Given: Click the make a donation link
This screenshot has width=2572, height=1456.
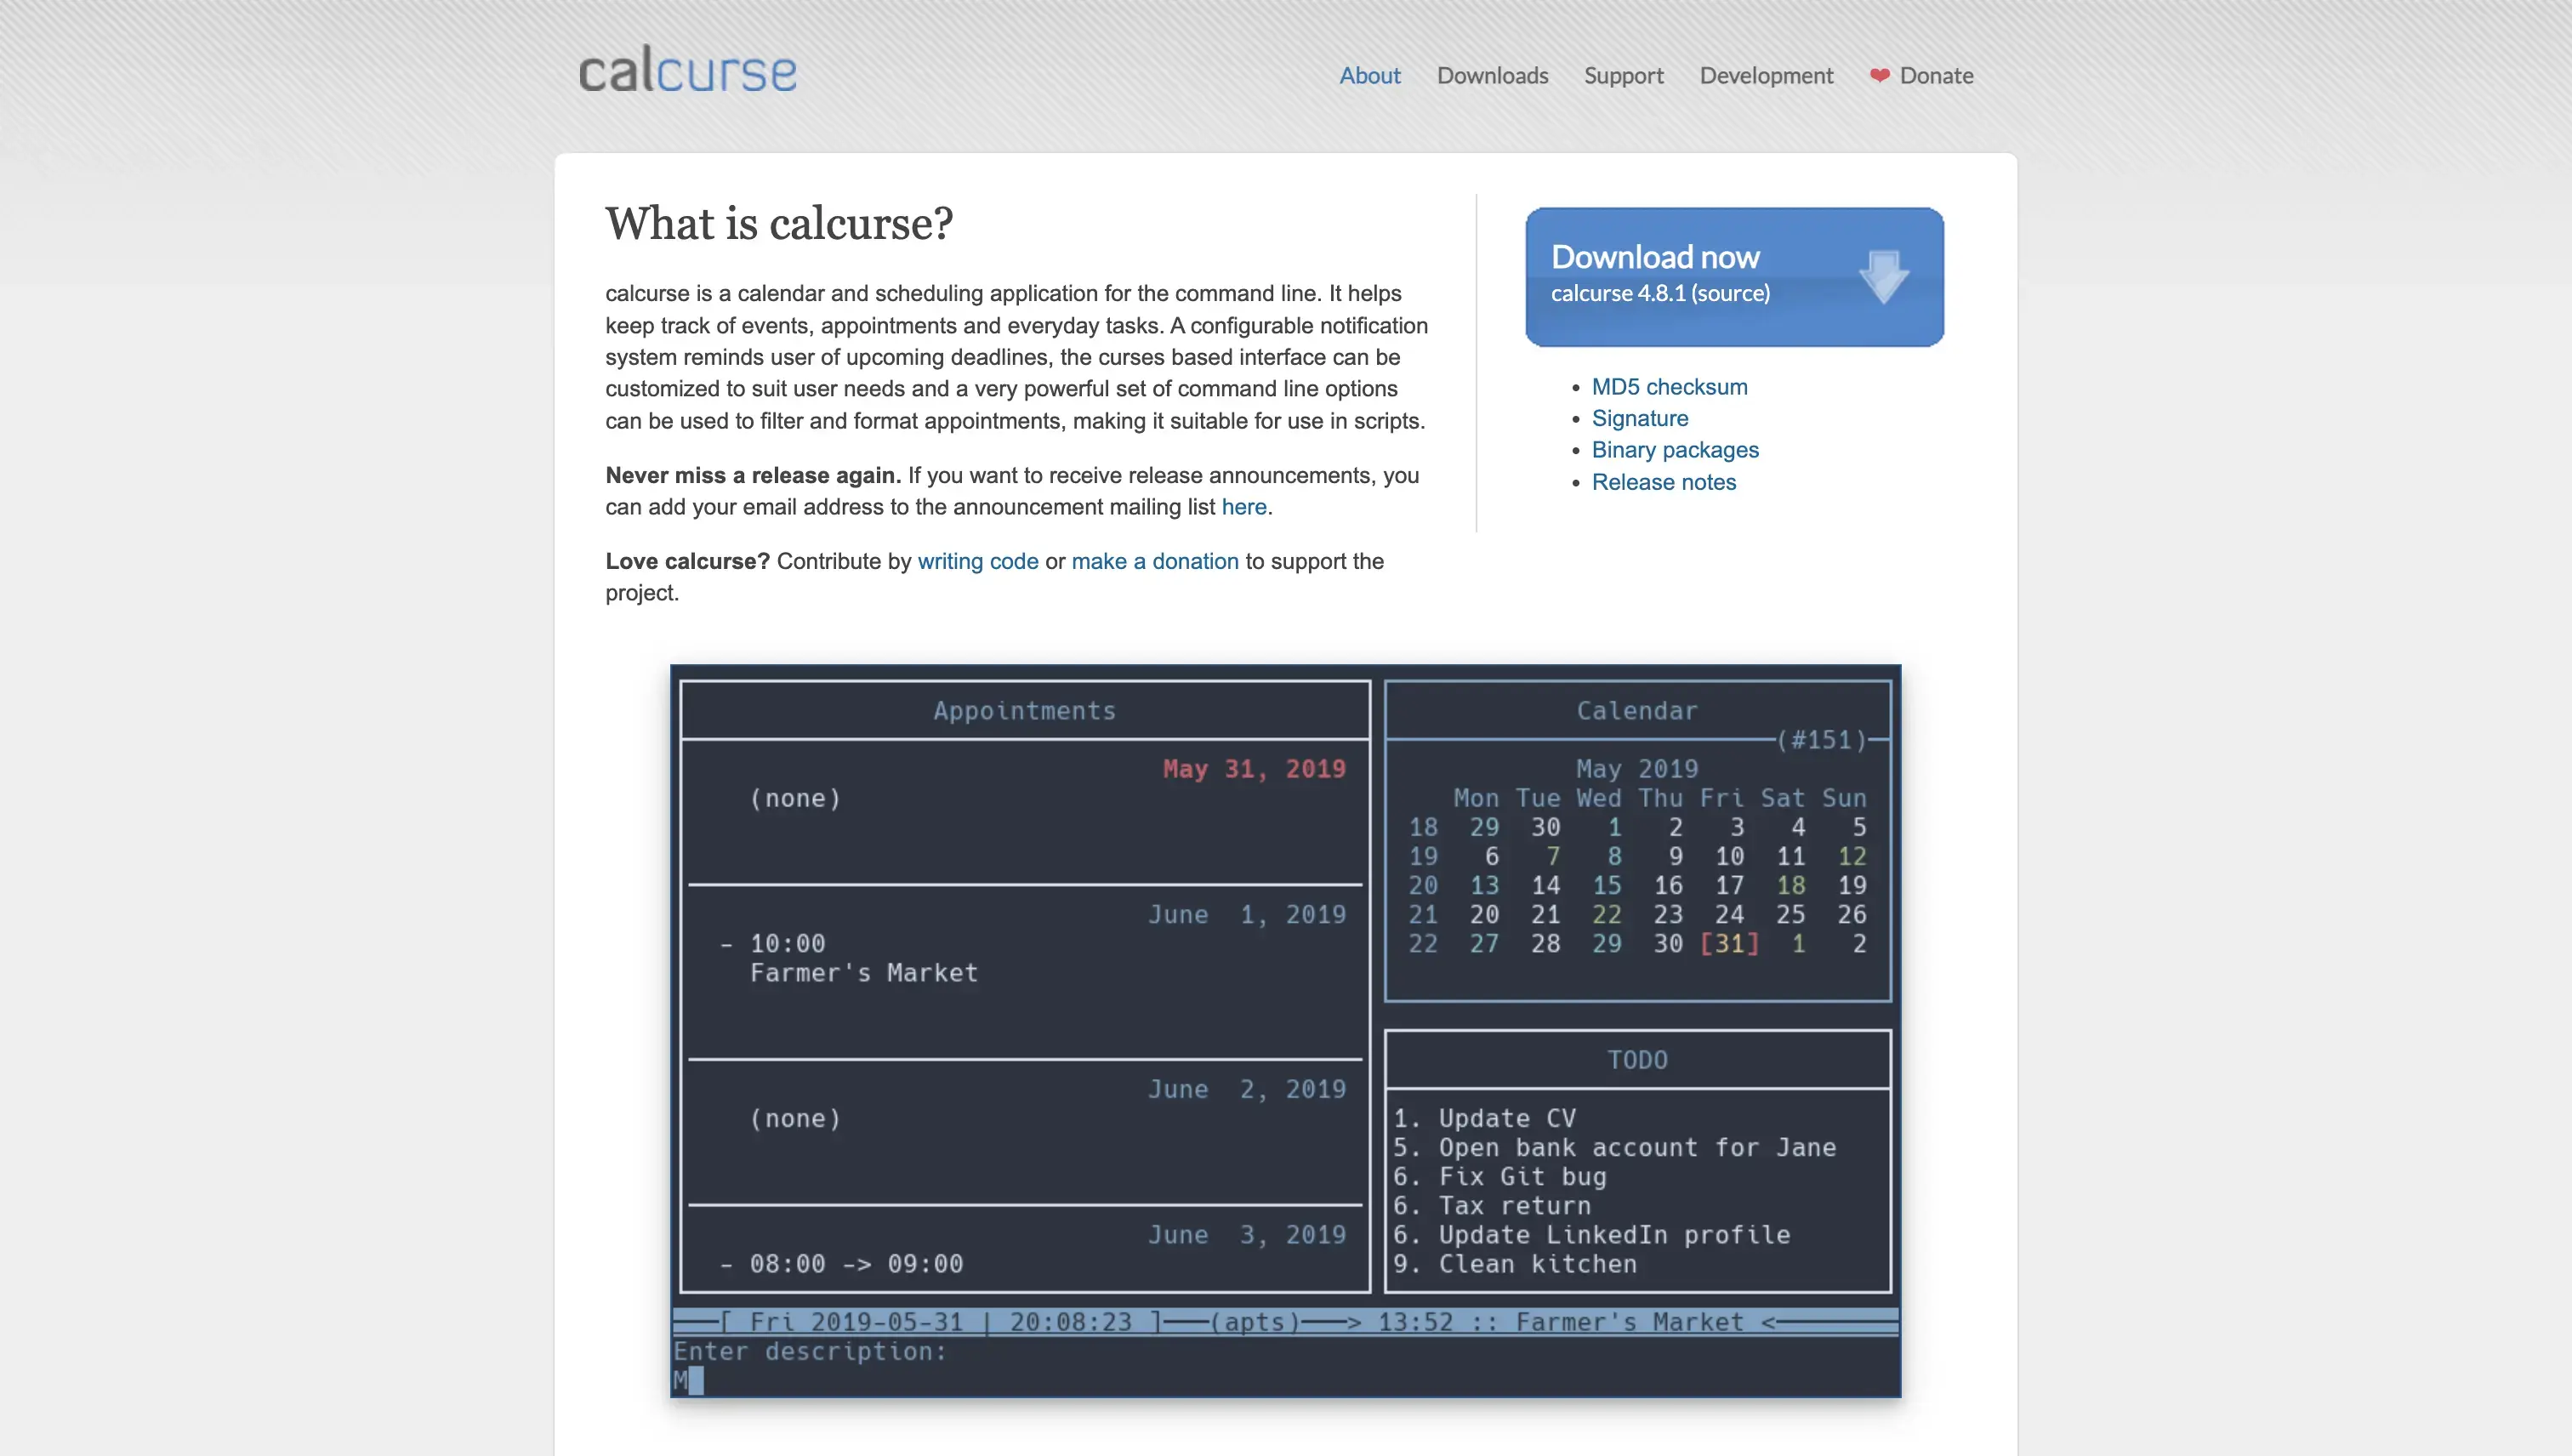Looking at the screenshot, I should click(x=1155, y=560).
